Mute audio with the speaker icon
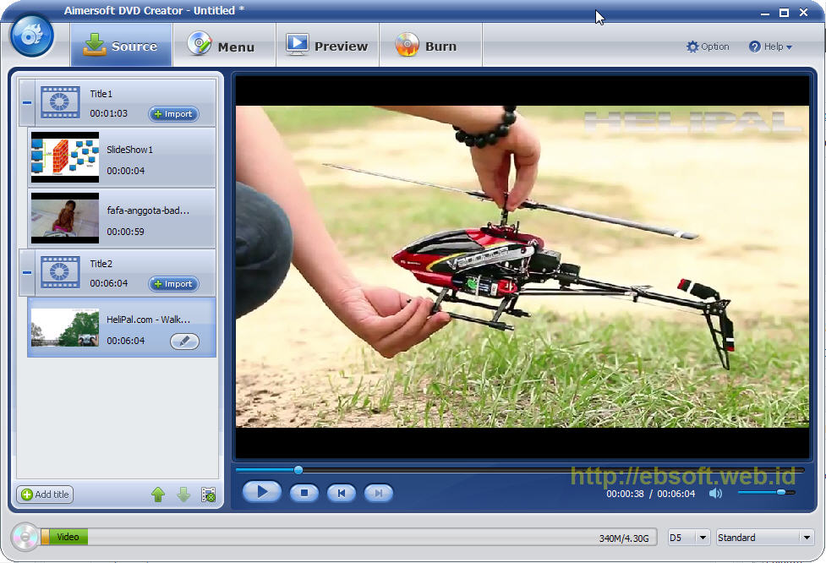This screenshot has height=563, width=826. [715, 494]
